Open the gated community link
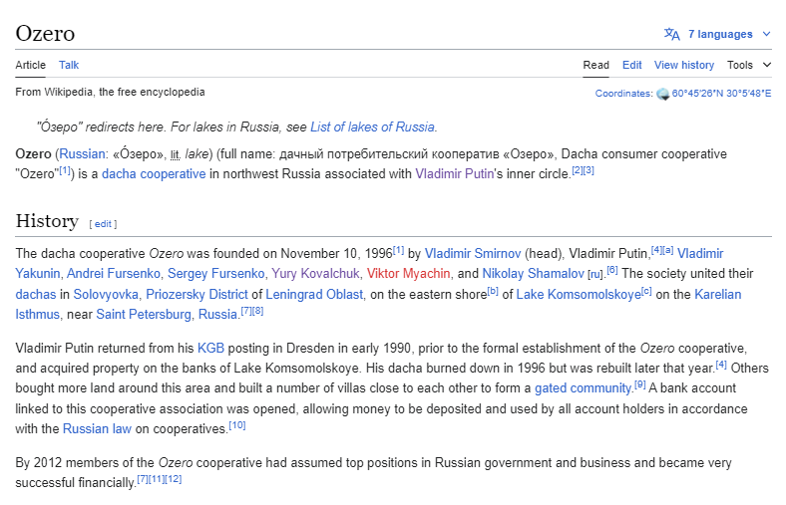The height and width of the screenshot is (505, 786). tap(583, 388)
